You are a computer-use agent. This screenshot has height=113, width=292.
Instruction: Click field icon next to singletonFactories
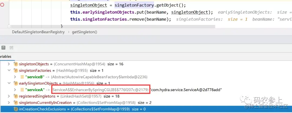coord(16,70)
